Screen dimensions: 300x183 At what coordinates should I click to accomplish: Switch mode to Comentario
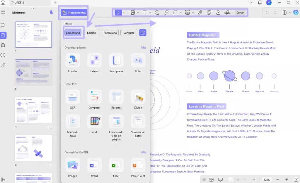[73, 33]
